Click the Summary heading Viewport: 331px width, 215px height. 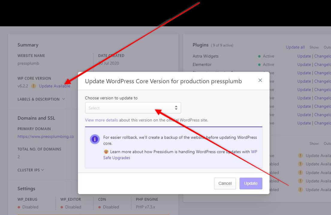(28, 45)
